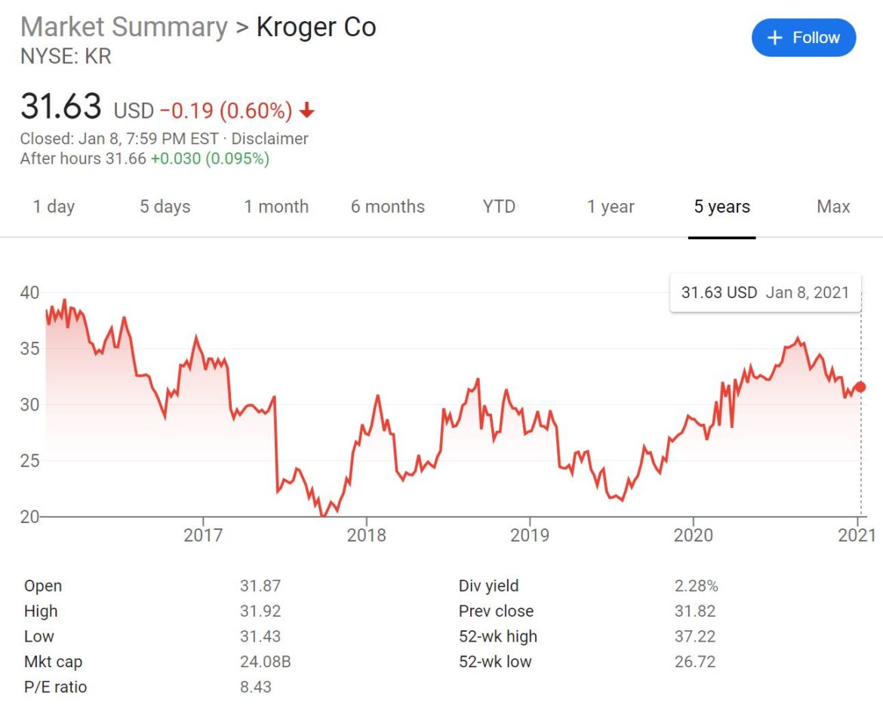Image resolution: width=883 pixels, height=711 pixels.
Task: Click the active 5 years tab
Action: pyautogui.click(x=721, y=206)
